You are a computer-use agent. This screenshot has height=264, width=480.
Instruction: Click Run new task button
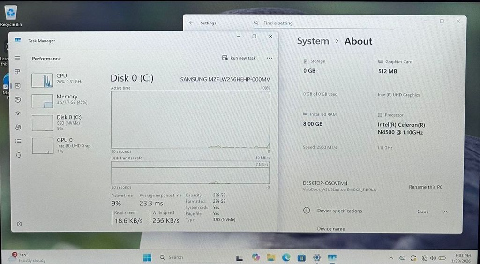click(239, 58)
